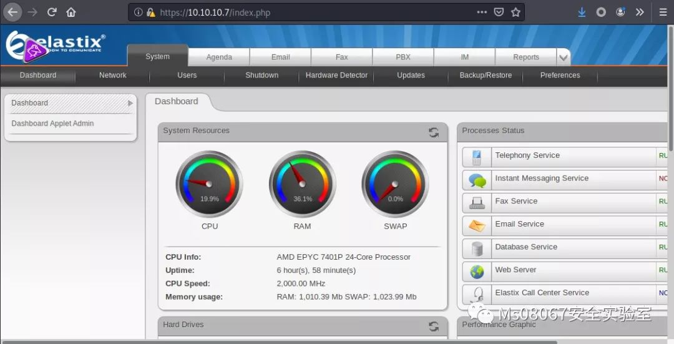Click the 2,000.00 MHz CPU speed value
Image resolution: width=674 pixels, height=344 pixels.
click(301, 284)
